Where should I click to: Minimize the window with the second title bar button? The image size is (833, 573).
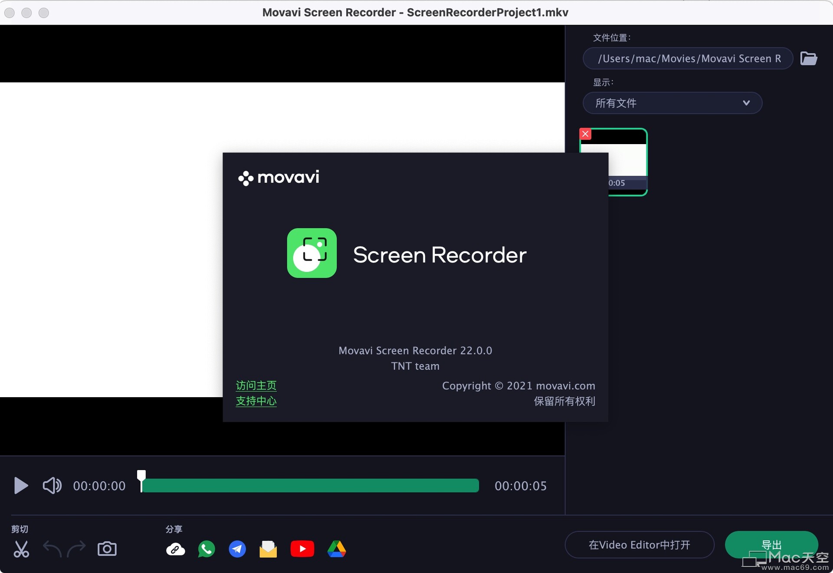click(x=26, y=13)
